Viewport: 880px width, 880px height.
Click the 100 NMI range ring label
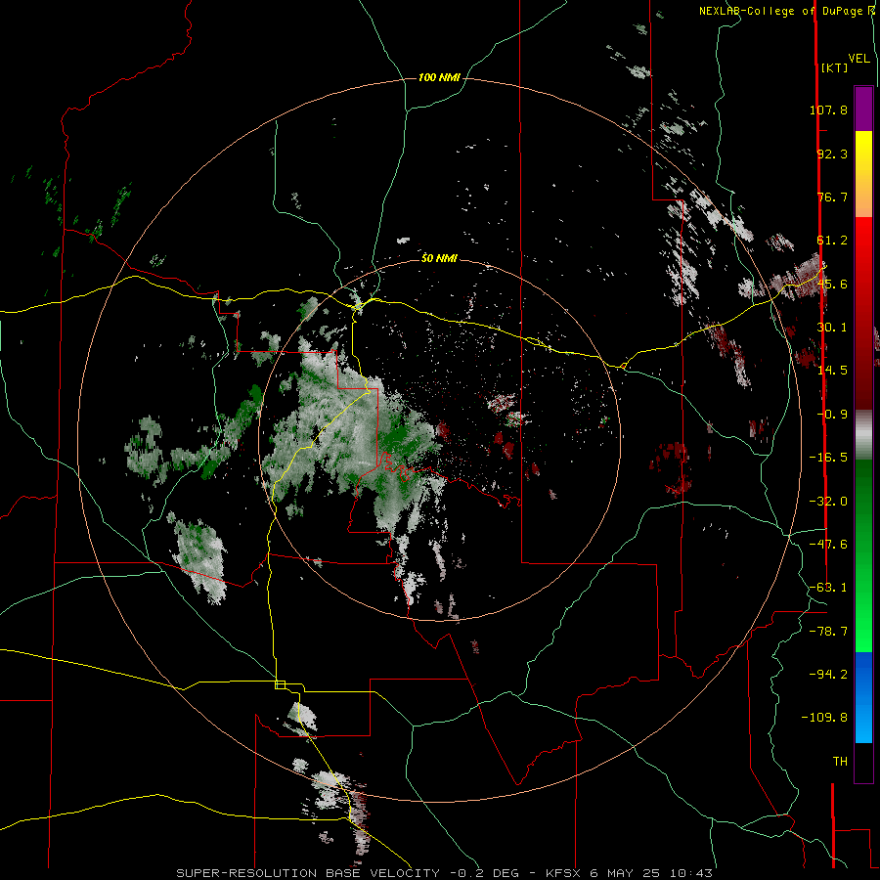pos(439,77)
